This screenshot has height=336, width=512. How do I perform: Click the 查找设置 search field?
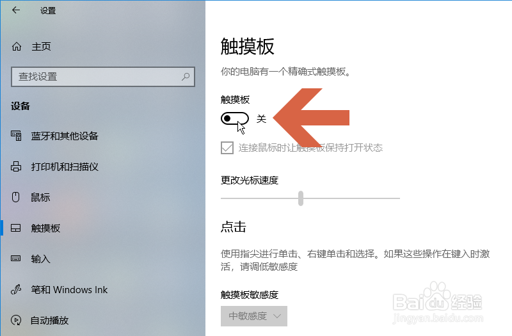103,77
